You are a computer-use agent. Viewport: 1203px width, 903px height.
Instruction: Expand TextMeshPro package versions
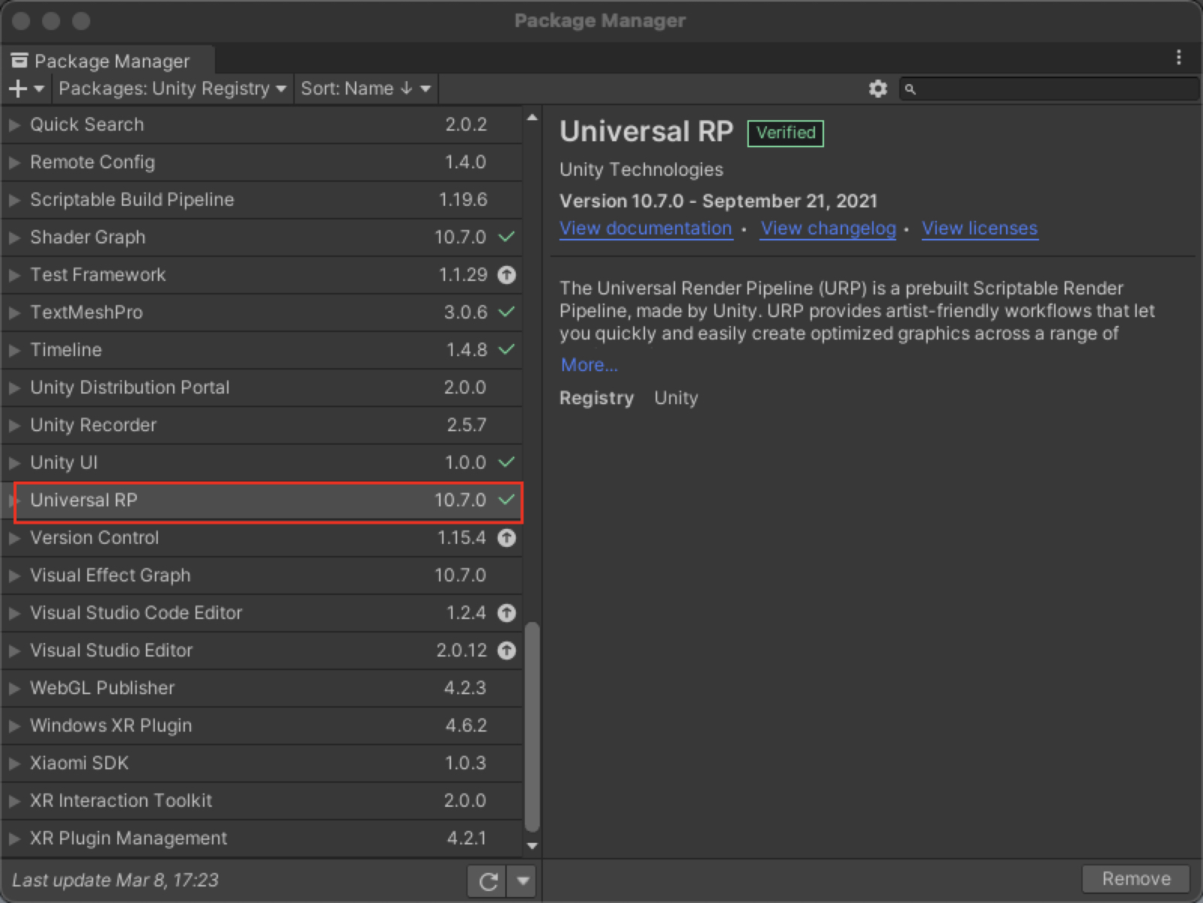click(x=14, y=313)
